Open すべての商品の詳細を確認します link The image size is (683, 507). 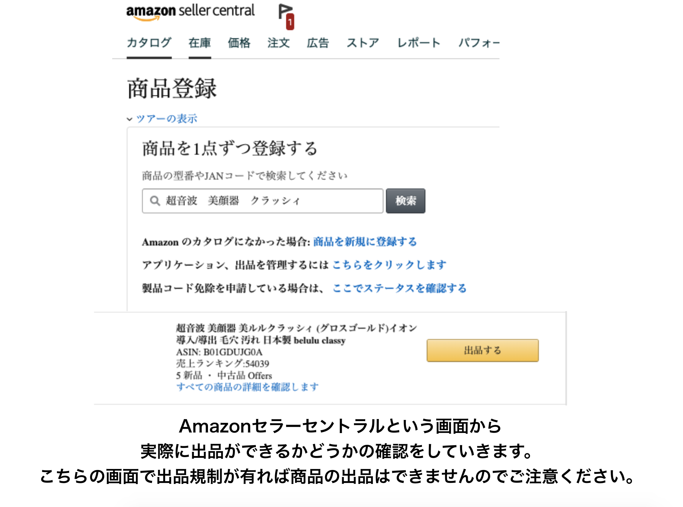pyautogui.click(x=247, y=387)
